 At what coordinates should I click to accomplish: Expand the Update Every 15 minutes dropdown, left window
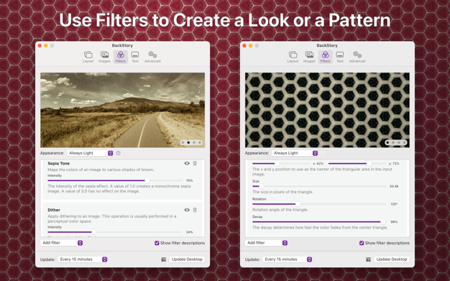pos(83,259)
